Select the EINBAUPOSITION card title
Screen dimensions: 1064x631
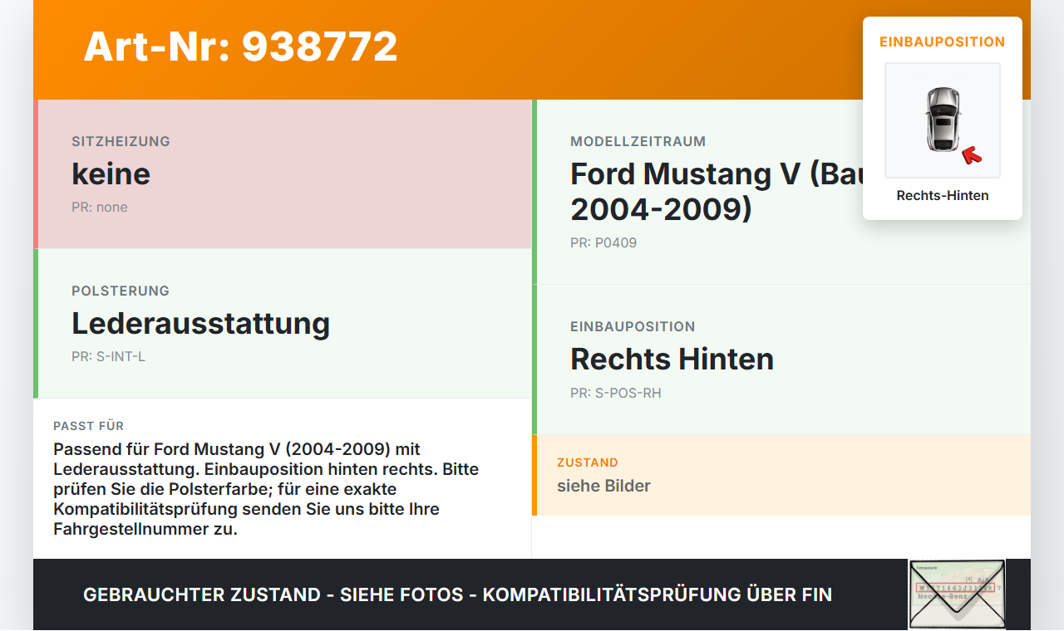pos(943,42)
